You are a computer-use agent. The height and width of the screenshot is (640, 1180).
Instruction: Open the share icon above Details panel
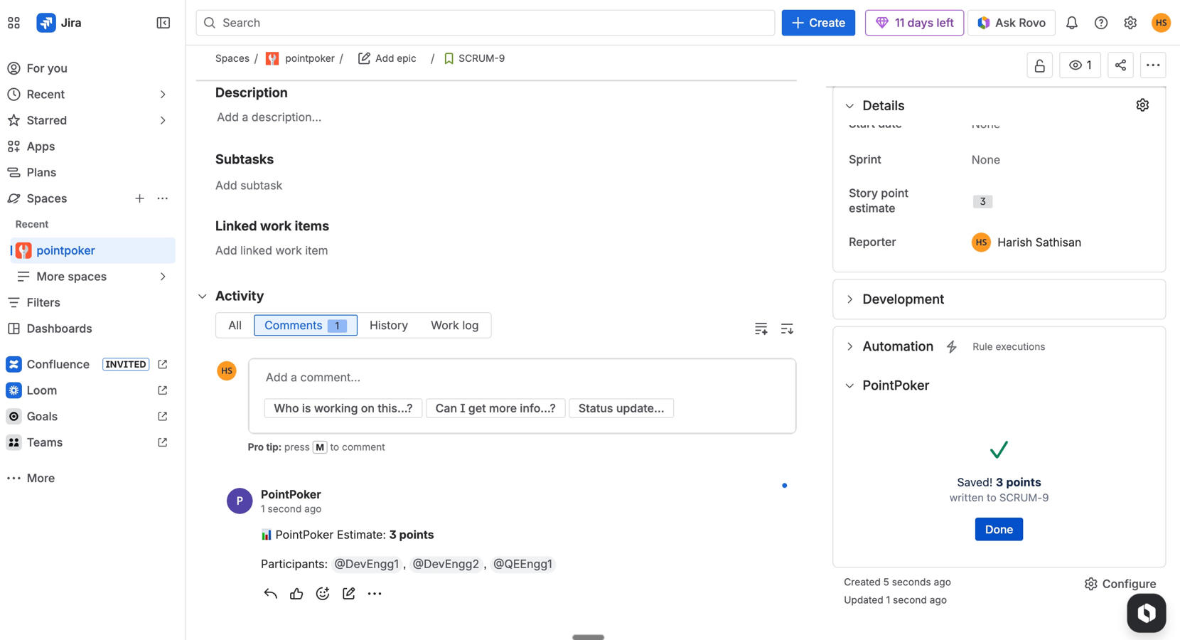pyautogui.click(x=1120, y=65)
